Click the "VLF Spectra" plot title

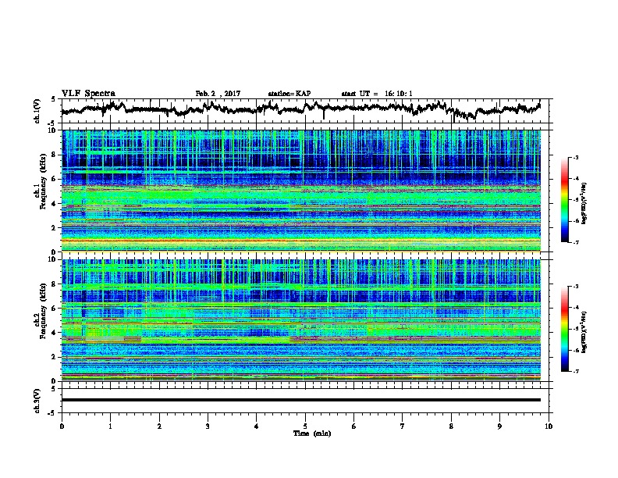pyautogui.click(x=88, y=94)
